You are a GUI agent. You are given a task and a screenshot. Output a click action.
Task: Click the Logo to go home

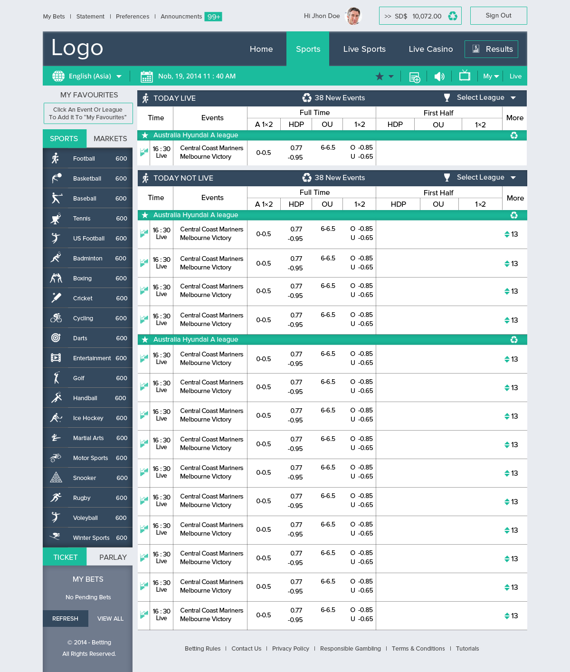77,48
